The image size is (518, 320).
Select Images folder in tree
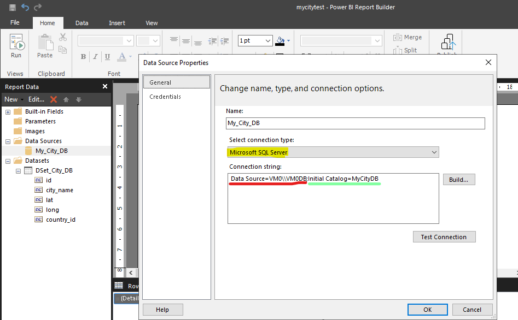pyautogui.click(x=34, y=131)
